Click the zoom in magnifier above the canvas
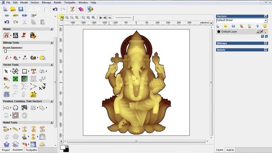This screenshot has height=153, width=272. (67, 17)
